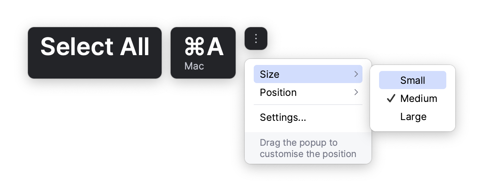Expand the arrow next to Position
478x185 pixels.
click(x=356, y=92)
